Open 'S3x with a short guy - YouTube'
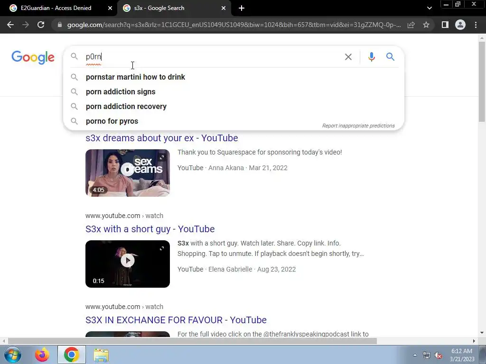Image resolution: width=486 pixels, height=364 pixels. (150, 229)
